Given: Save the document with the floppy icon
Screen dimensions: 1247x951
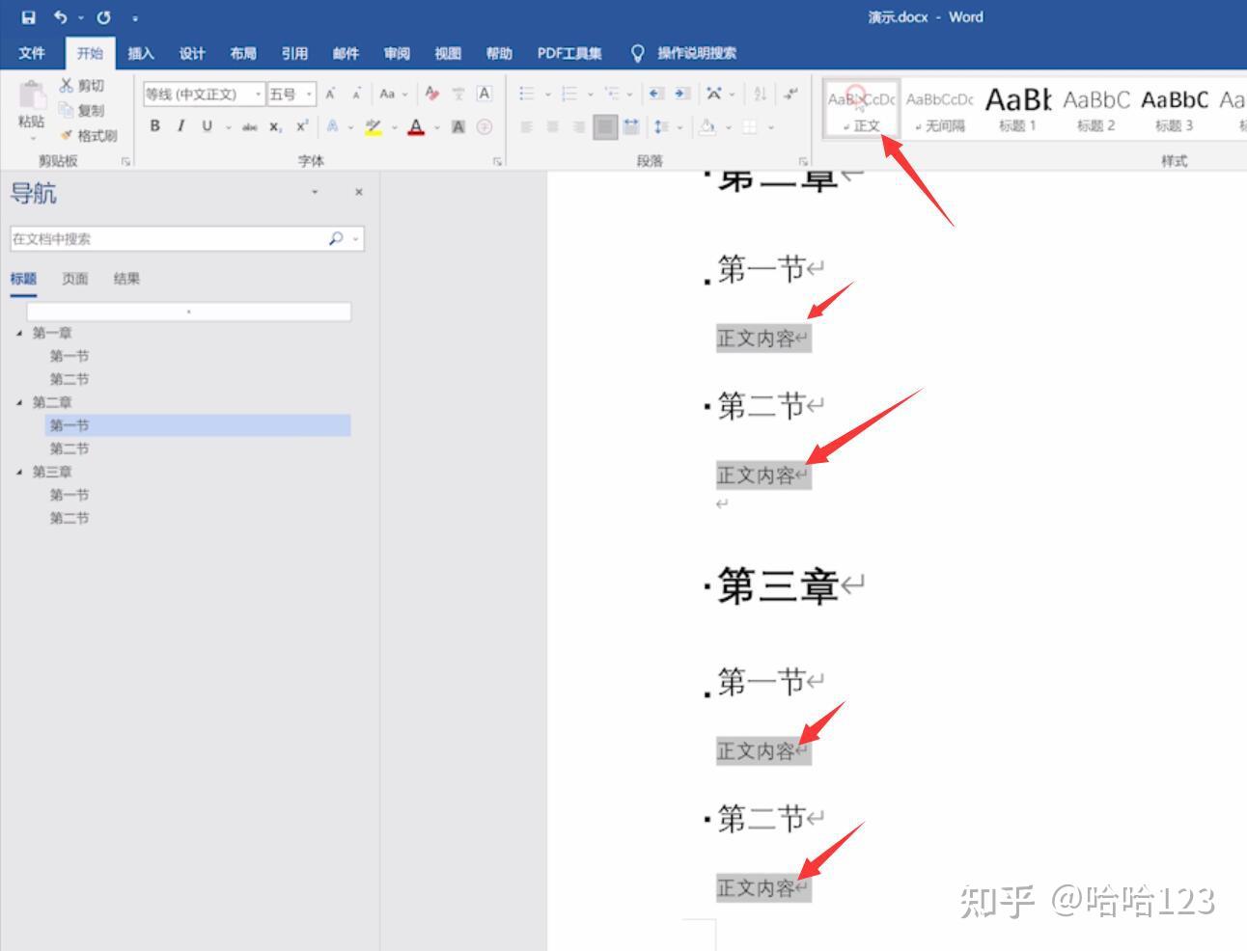Looking at the screenshot, I should [x=28, y=17].
